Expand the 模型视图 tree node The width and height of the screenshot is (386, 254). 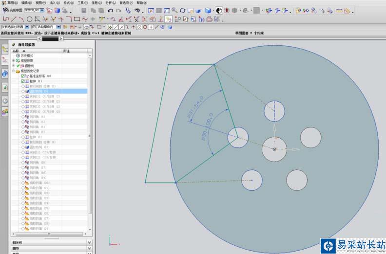click(14, 60)
